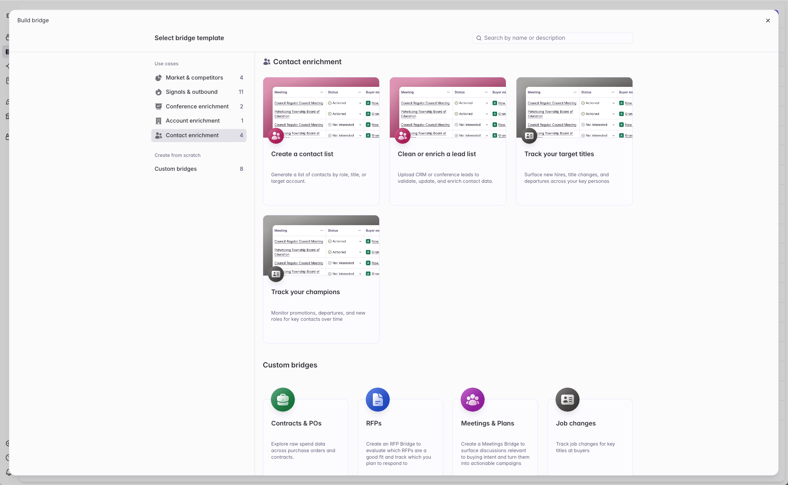Focus the Search by name or description field
Screen dimensions: 788x485
click(x=553, y=38)
